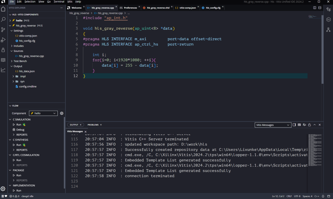Collapse the hls_gray_reverse component
The width and height of the screenshot is (333, 199).
pos(10,25)
